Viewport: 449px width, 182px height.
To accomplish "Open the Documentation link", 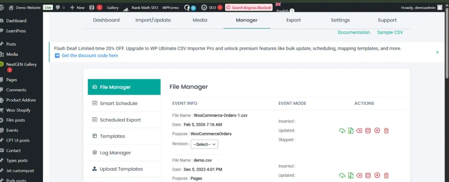I will point(354,32).
